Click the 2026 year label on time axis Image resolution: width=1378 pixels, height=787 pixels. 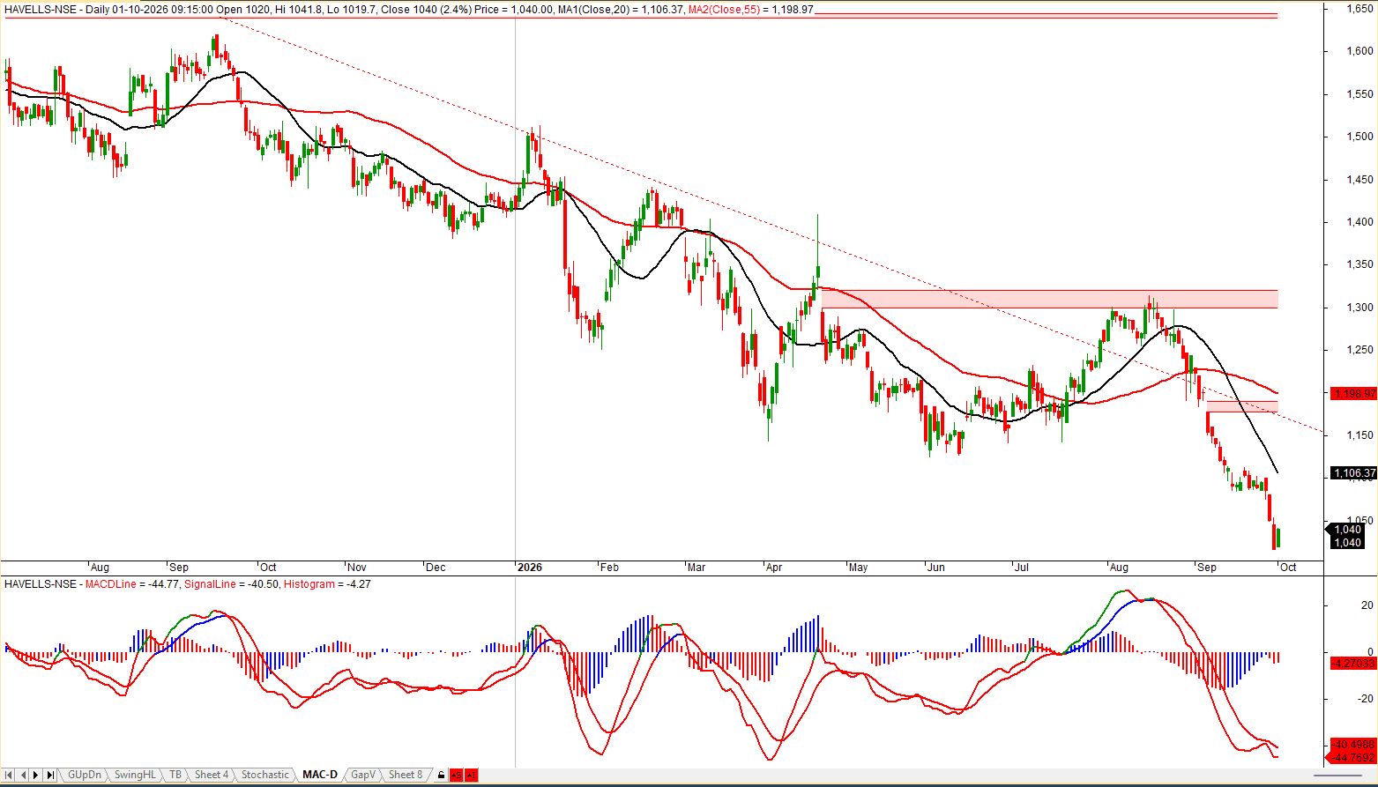(529, 568)
